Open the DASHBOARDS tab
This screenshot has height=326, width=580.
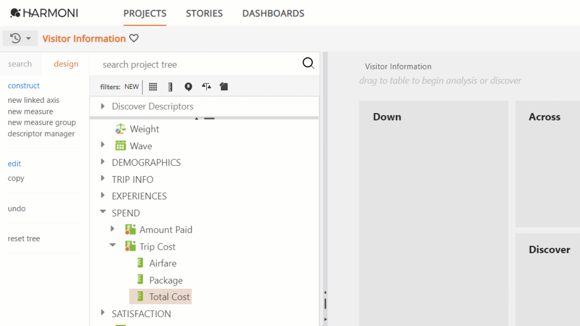(273, 13)
